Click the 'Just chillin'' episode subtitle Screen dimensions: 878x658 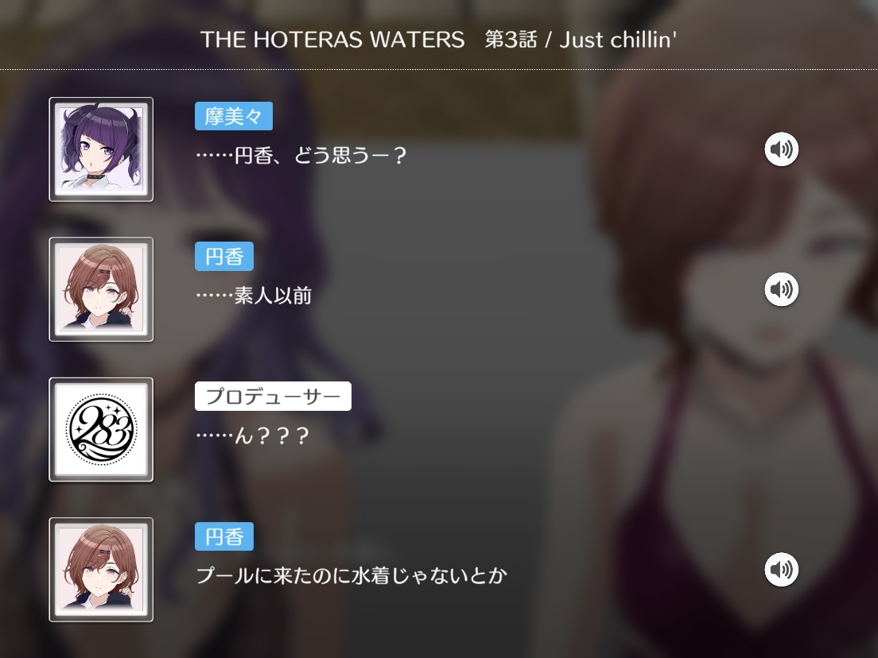point(618,40)
